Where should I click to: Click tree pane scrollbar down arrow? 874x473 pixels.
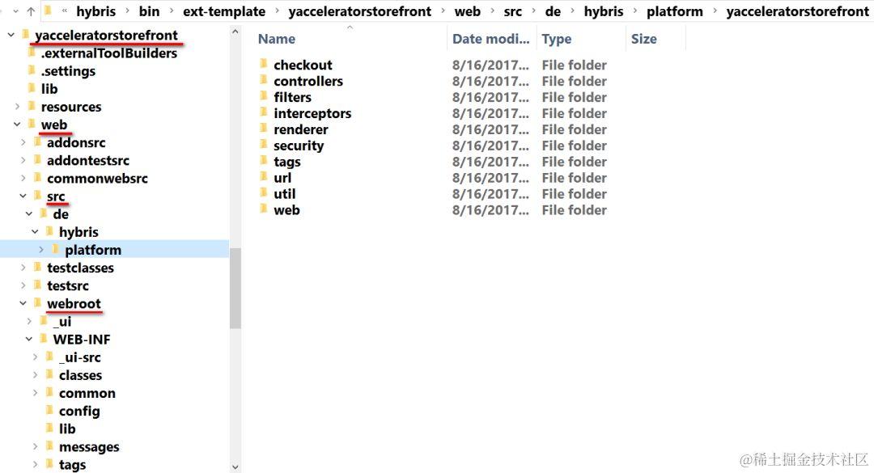(x=235, y=467)
